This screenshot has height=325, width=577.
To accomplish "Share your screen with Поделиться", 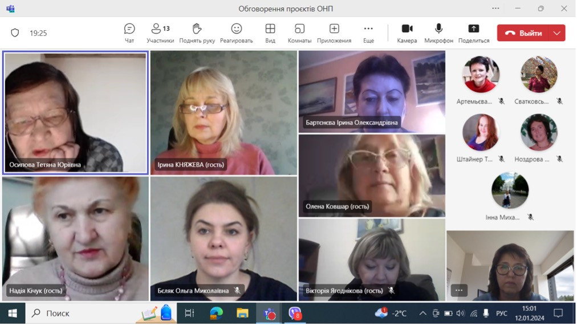I will (x=474, y=33).
